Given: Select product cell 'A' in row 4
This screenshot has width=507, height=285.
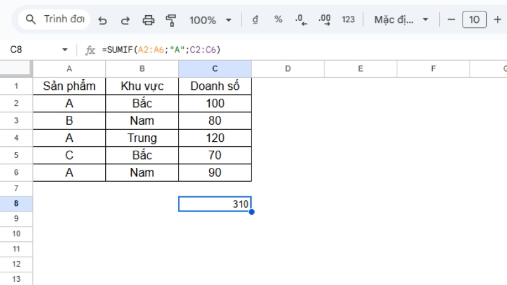Looking at the screenshot, I should coord(69,138).
